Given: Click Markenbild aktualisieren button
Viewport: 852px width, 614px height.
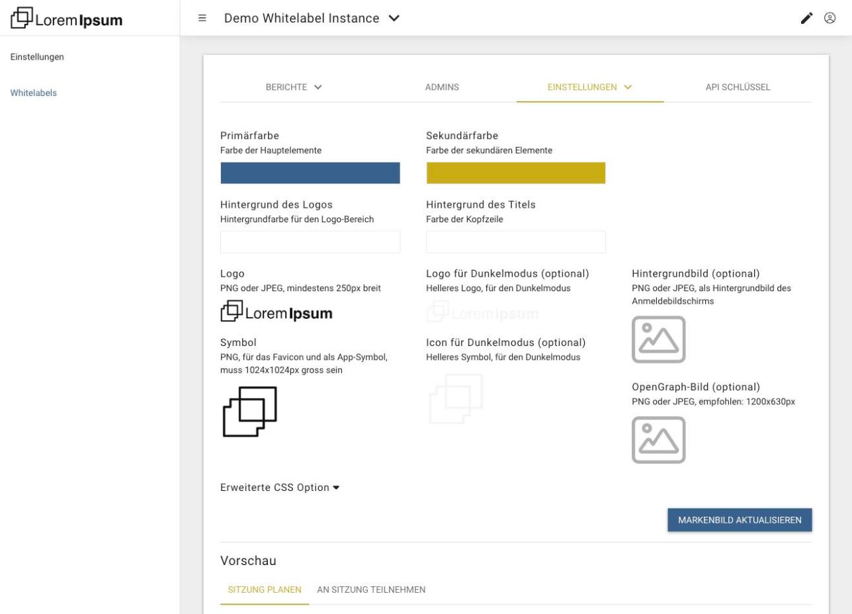Looking at the screenshot, I should pos(740,520).
